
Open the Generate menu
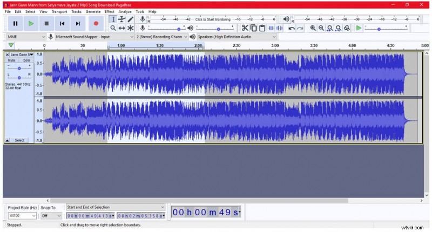[x=93, y=11]
